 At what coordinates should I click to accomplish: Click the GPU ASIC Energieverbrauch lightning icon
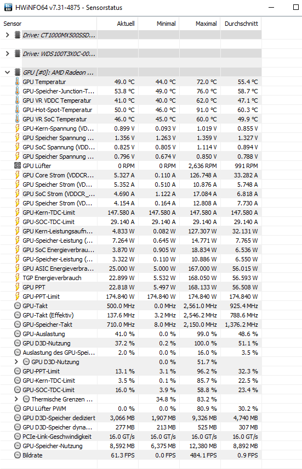pyautogui.click(x=18, y=269)
